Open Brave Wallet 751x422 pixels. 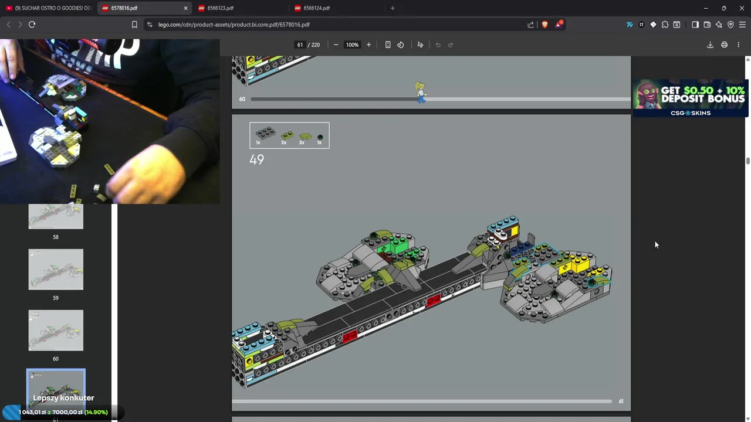point(707,25)
